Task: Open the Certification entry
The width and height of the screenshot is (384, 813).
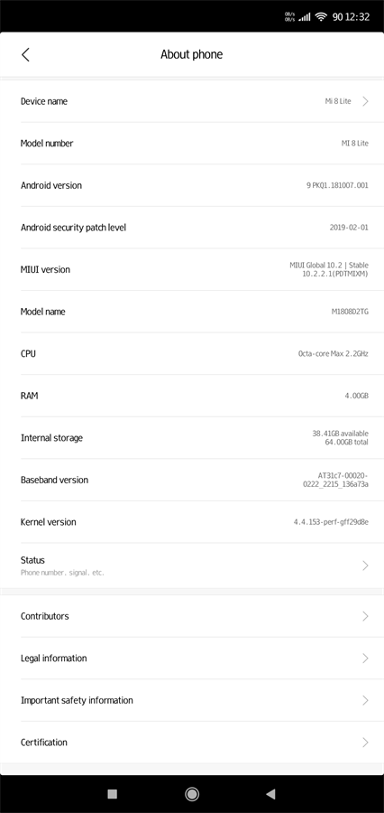Action: 192,742
